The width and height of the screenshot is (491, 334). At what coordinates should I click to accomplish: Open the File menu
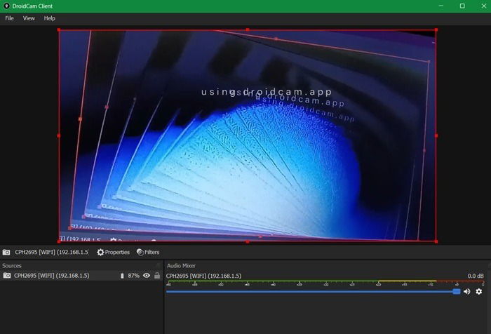pos(9,18)
